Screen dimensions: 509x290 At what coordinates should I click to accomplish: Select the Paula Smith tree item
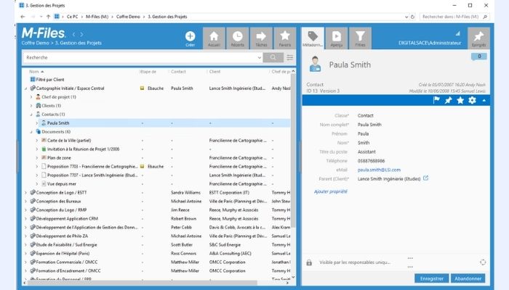[58, 123]
